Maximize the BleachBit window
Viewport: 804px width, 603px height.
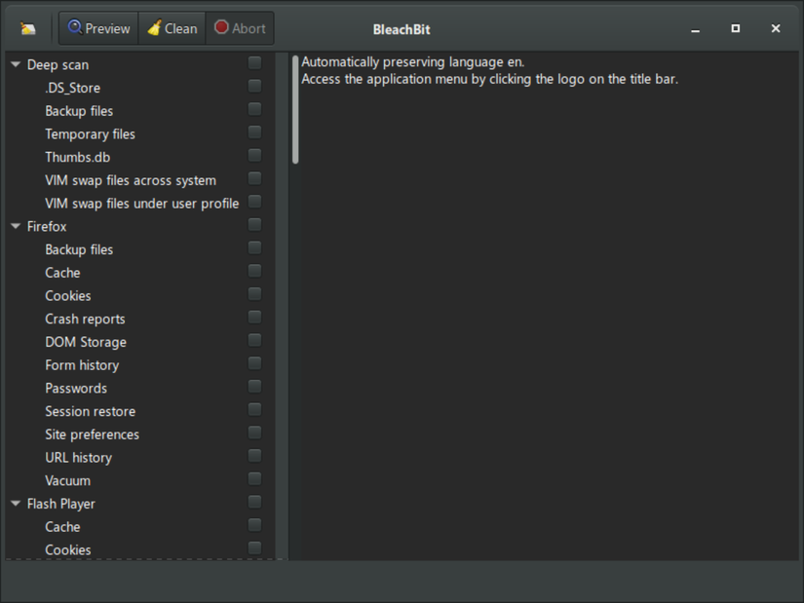[x=735, y=28]
